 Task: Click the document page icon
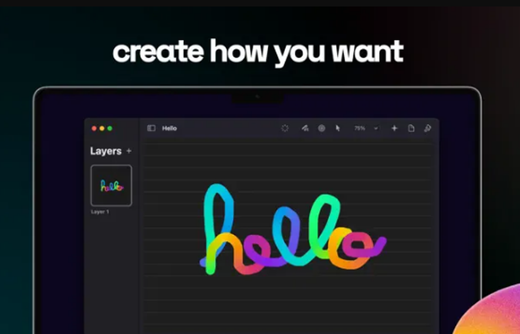click(x=411, y=128)
